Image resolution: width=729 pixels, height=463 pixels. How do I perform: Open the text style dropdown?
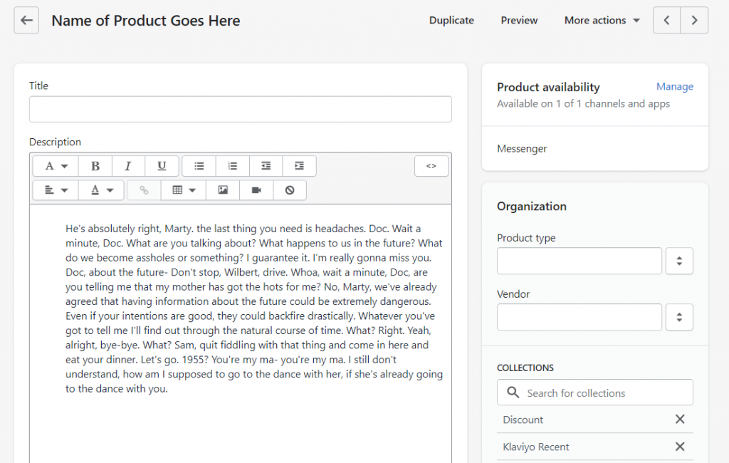(x=55, y=166)
